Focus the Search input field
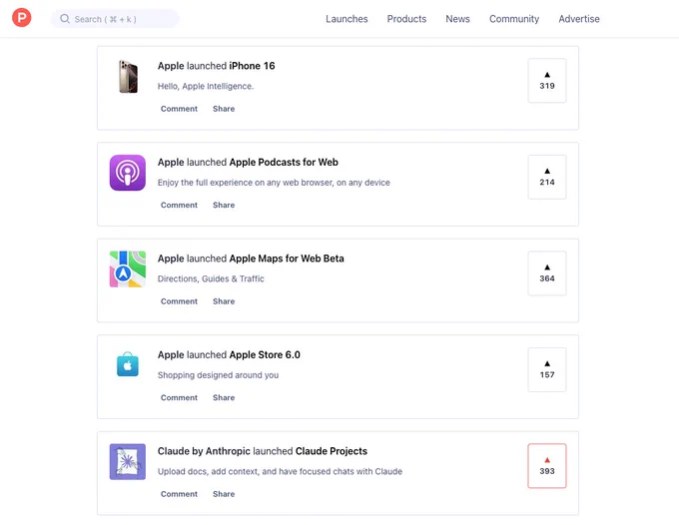The image size is (679, 525). [115, 19]
